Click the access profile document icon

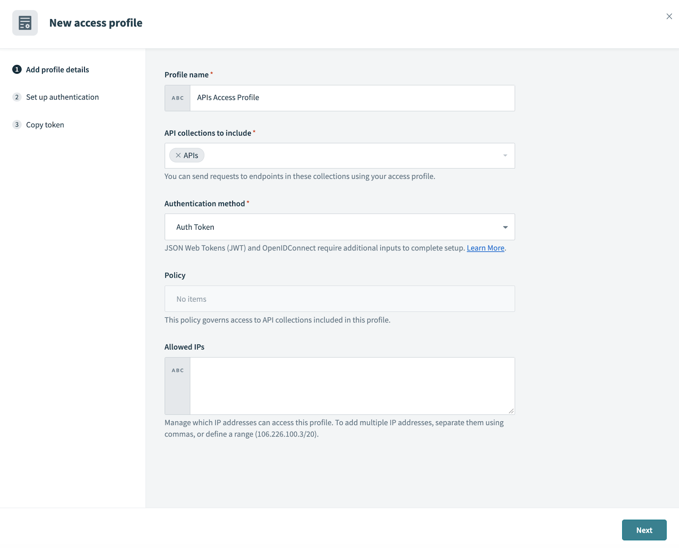[25, 23]
